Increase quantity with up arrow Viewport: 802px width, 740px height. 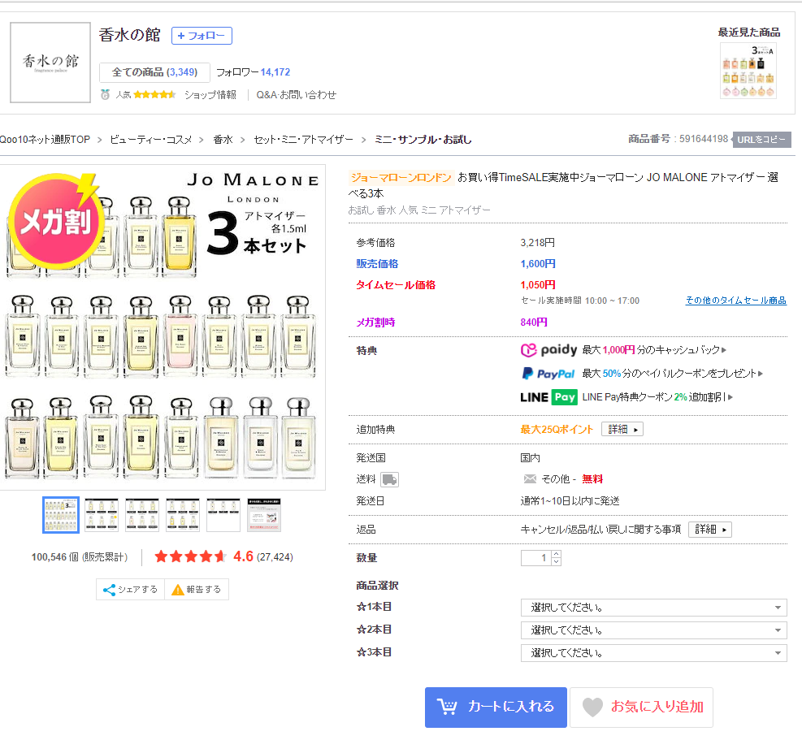(x=556, y=554)
